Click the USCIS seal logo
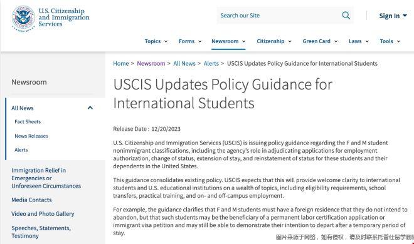Screen dimensions: 414x244 [23, 18]
